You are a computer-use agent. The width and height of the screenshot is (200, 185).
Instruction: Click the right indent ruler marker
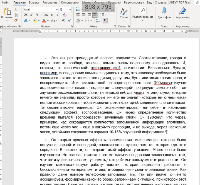coord(186,32)
